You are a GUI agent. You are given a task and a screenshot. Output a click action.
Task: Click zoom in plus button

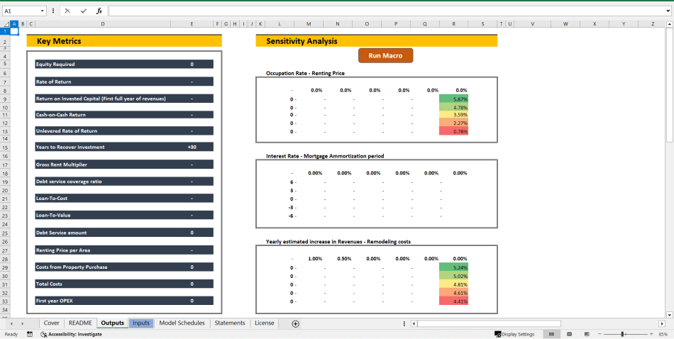tap(651, 334)
